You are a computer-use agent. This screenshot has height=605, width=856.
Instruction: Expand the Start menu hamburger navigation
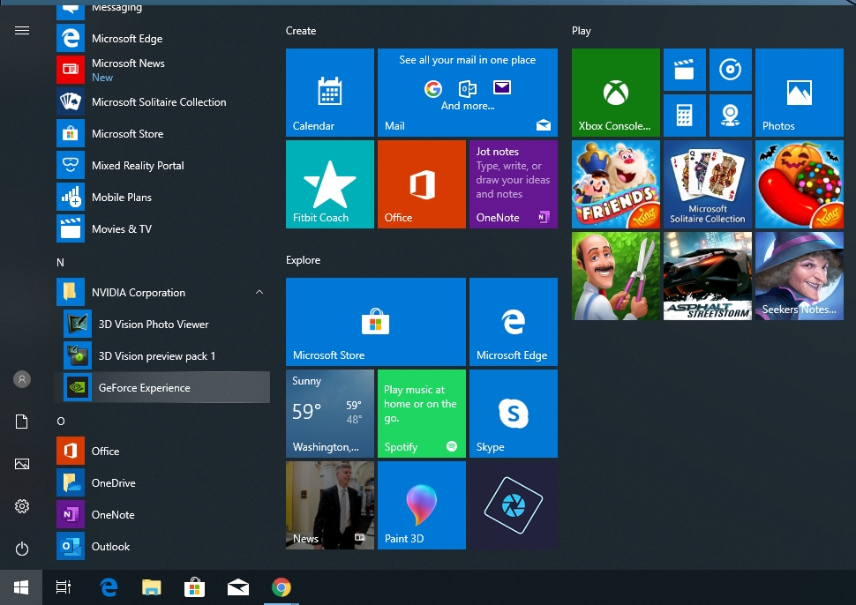(x=22, y=31)
